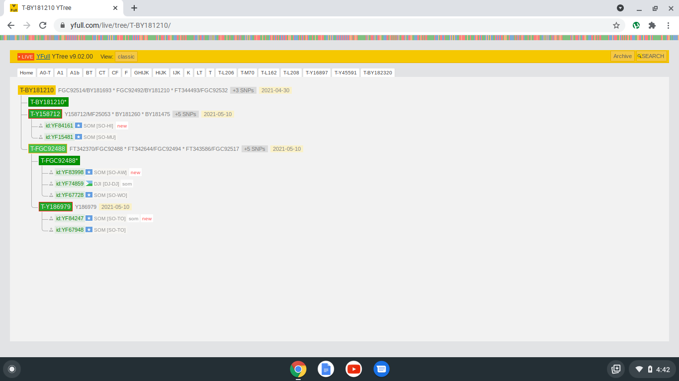
Task: Click the uTorrent extension icon
Action: pyautogui.click(x=636, y=25)
